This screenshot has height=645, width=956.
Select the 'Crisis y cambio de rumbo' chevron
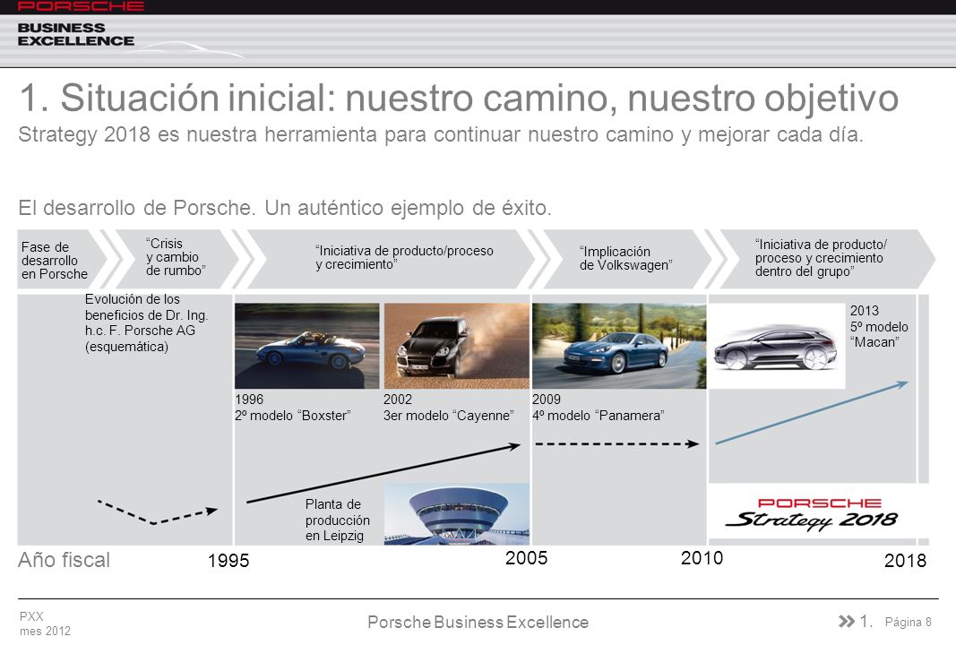pyautogui.click(x=177, y=259)
